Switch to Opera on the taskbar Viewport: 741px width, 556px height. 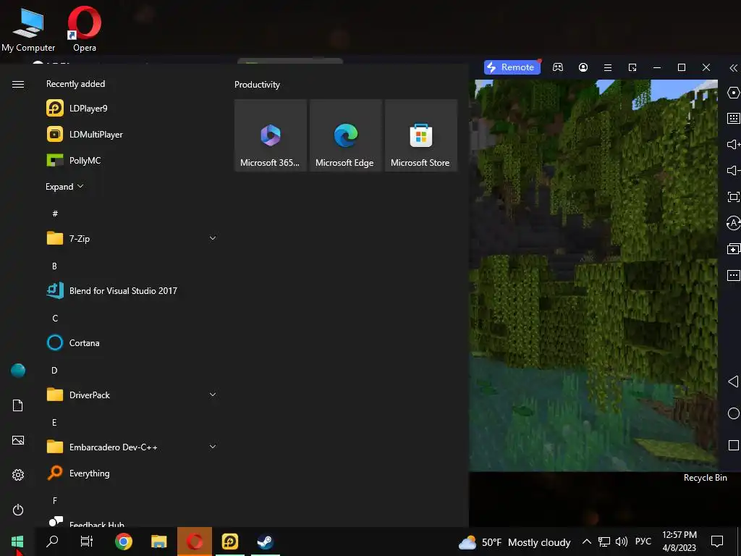pos(194,542)
